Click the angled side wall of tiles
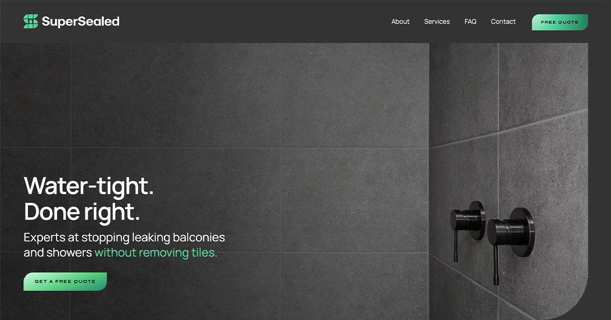 (x=509, y=127)
